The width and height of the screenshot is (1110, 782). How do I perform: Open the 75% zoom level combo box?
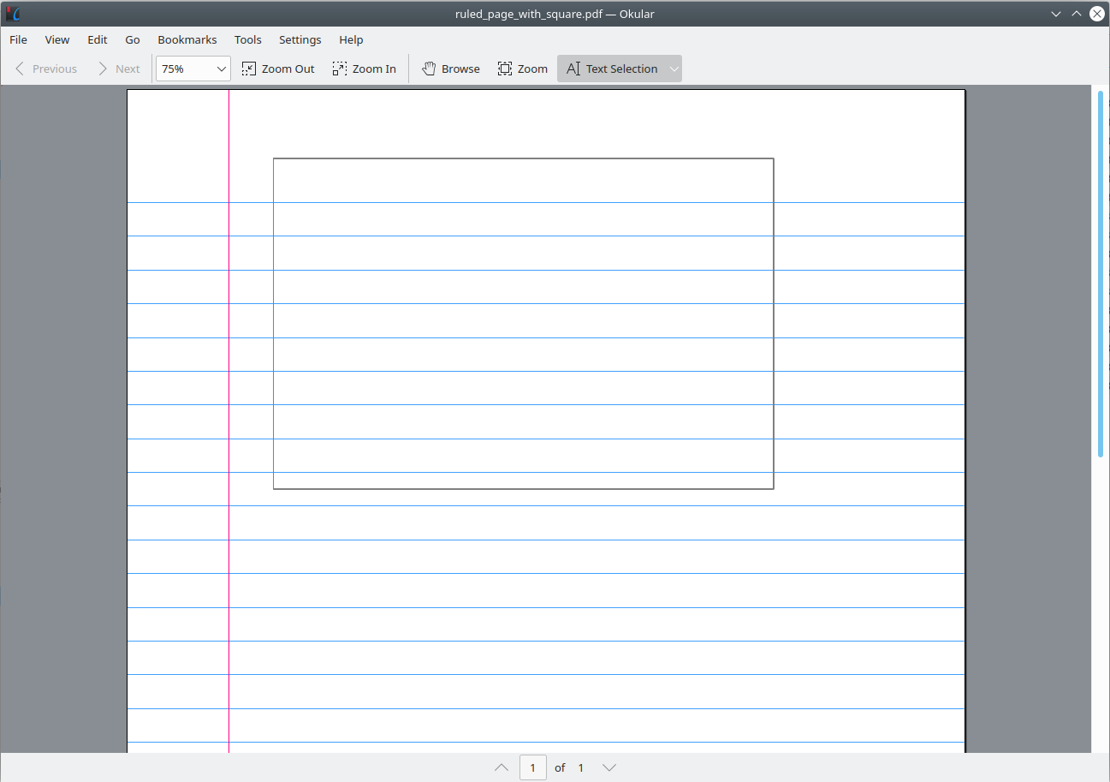tap(193, 69)
